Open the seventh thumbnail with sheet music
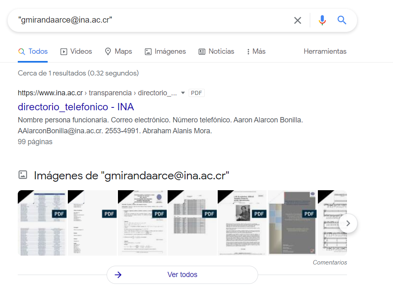The width and height of the screenshot is (393, 294). [x=332, y=223]
